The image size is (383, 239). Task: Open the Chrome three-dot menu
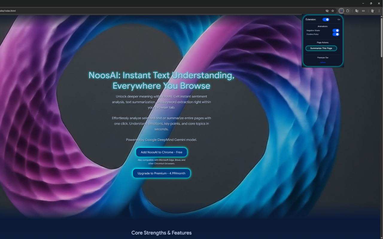[379, 11]
